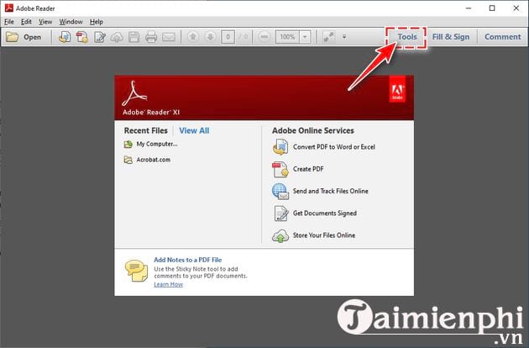Image resolution: width=529 pixels, height=348 pixels.
Task: Click the previous page up arrow
Action: 193,36
